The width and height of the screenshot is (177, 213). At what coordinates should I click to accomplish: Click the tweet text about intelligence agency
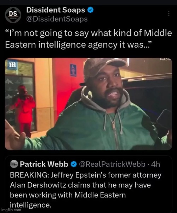coord(88,39)
